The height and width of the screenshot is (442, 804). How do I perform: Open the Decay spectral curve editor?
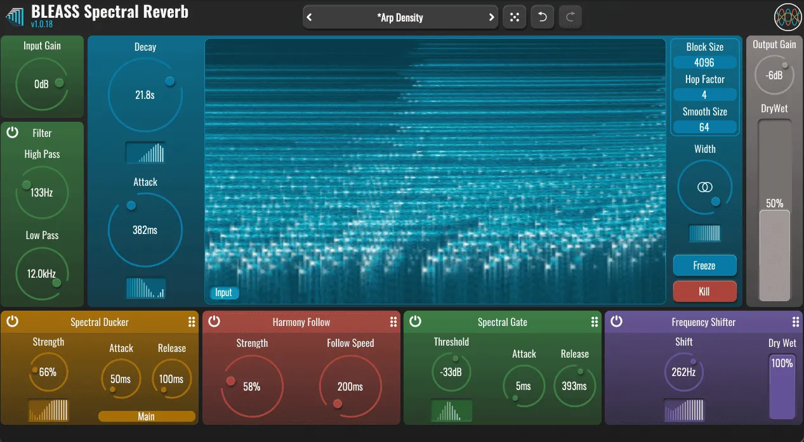tap(145, 153)
